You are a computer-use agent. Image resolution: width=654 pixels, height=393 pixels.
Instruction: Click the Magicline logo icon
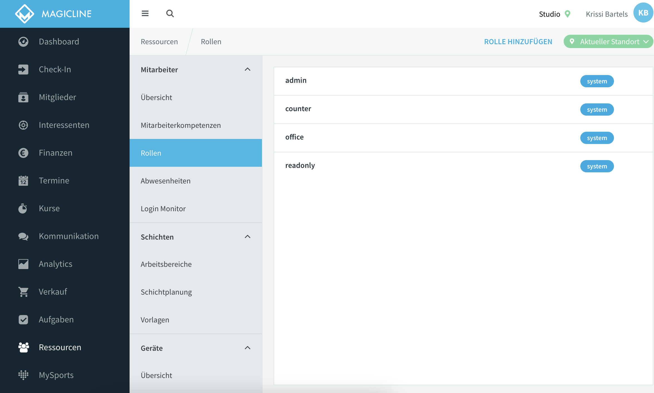(24, 14)
